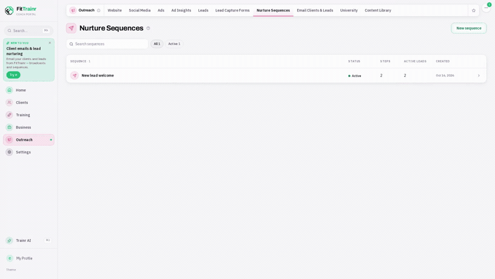Click the Settings gear icon in sidebar
Viewport: 495px width, 279px height.
click(10, 152)
